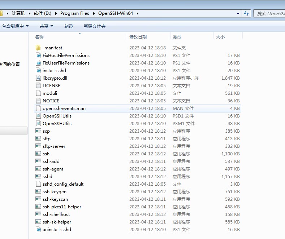Select the file name ssh-pkcs11-helper
Image resolution: width=285 pixels, height=239 pixels.
point(62,207)
